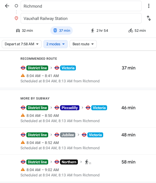Tap the back arrow icon

(7, 6)
